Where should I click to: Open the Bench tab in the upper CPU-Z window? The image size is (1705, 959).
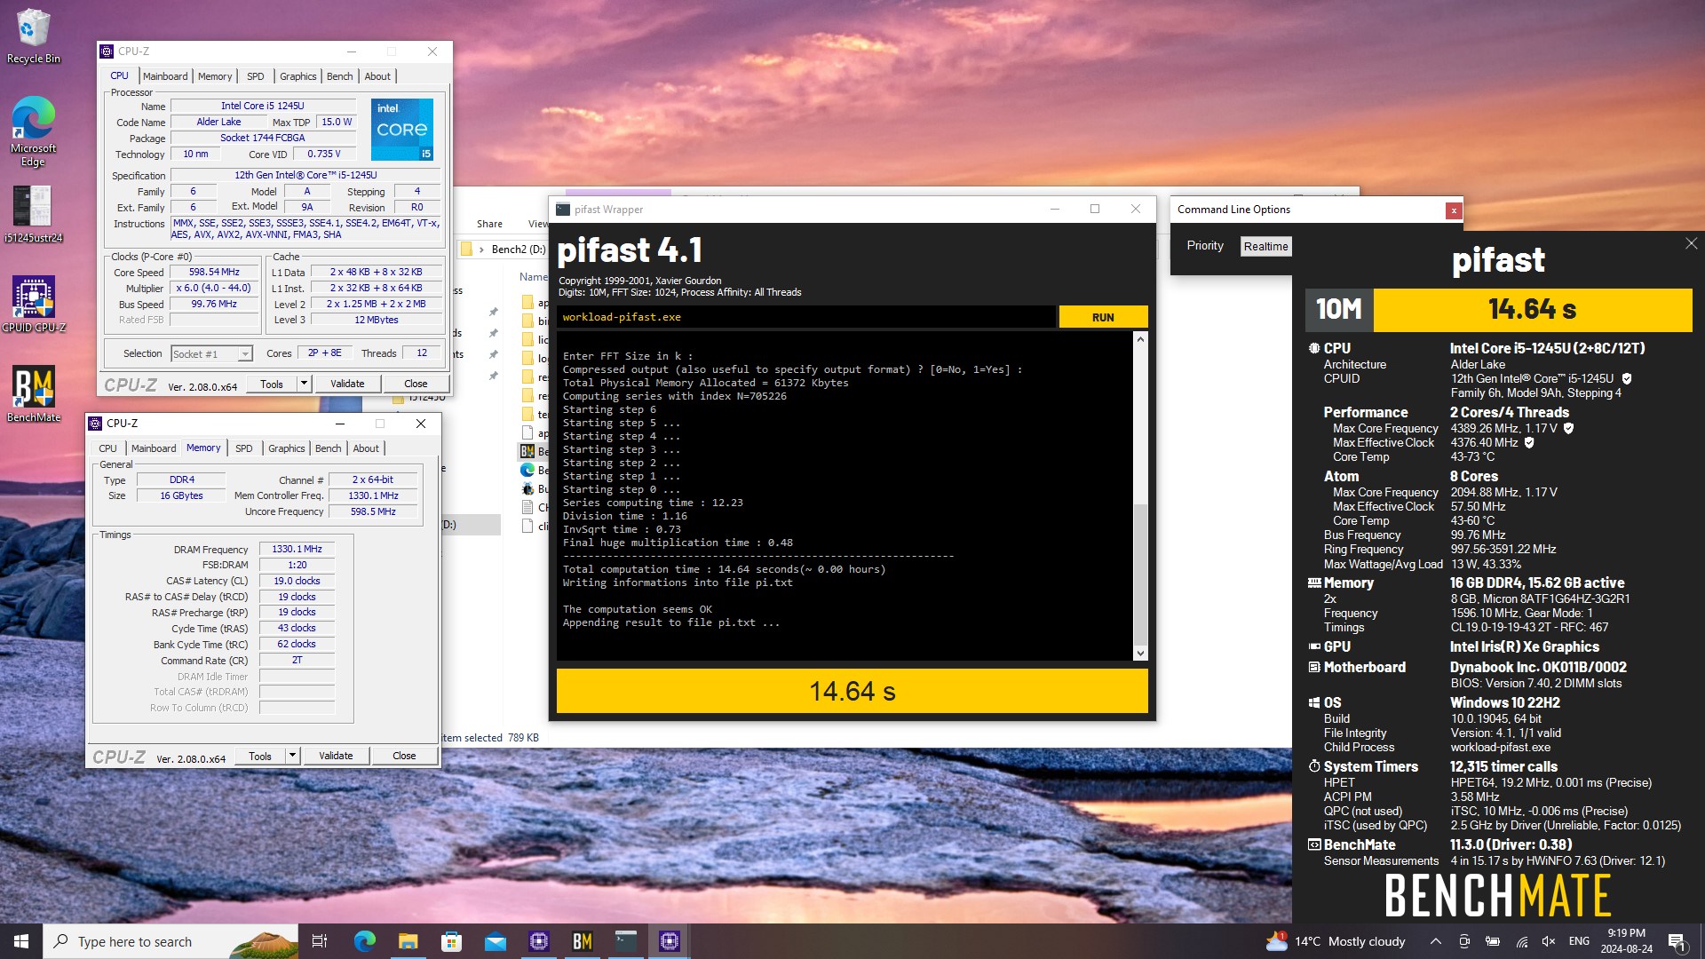point(339,76)
